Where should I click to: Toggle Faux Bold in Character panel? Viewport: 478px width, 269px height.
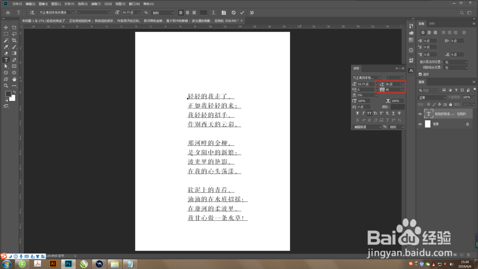[357, 113]
